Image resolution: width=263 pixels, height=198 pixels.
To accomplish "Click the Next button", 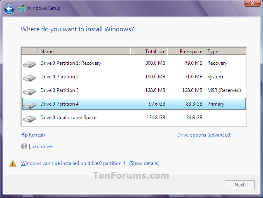I will [240, 185].
